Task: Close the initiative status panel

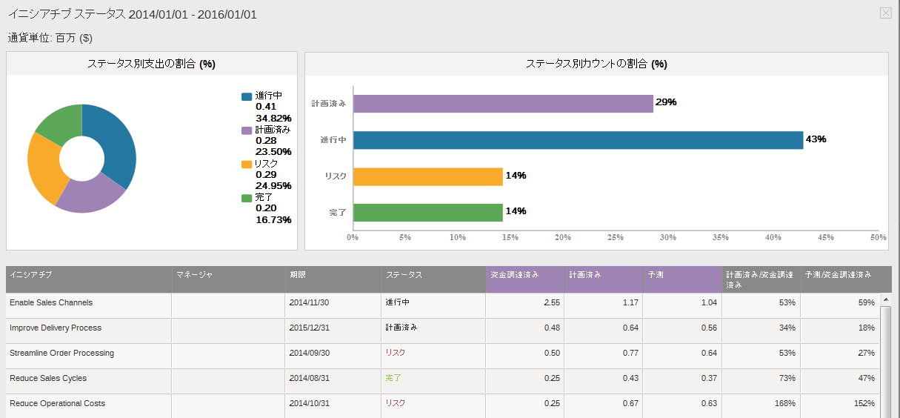Action: click(x=885, y=13)
